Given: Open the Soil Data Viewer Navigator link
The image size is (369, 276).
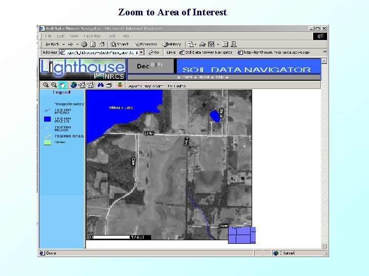Looking at the screenshot, I should click(x=206, y=52).
